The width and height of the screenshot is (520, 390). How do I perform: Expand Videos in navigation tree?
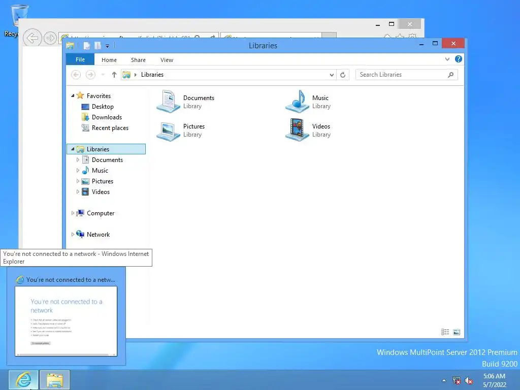click(78, 191)
